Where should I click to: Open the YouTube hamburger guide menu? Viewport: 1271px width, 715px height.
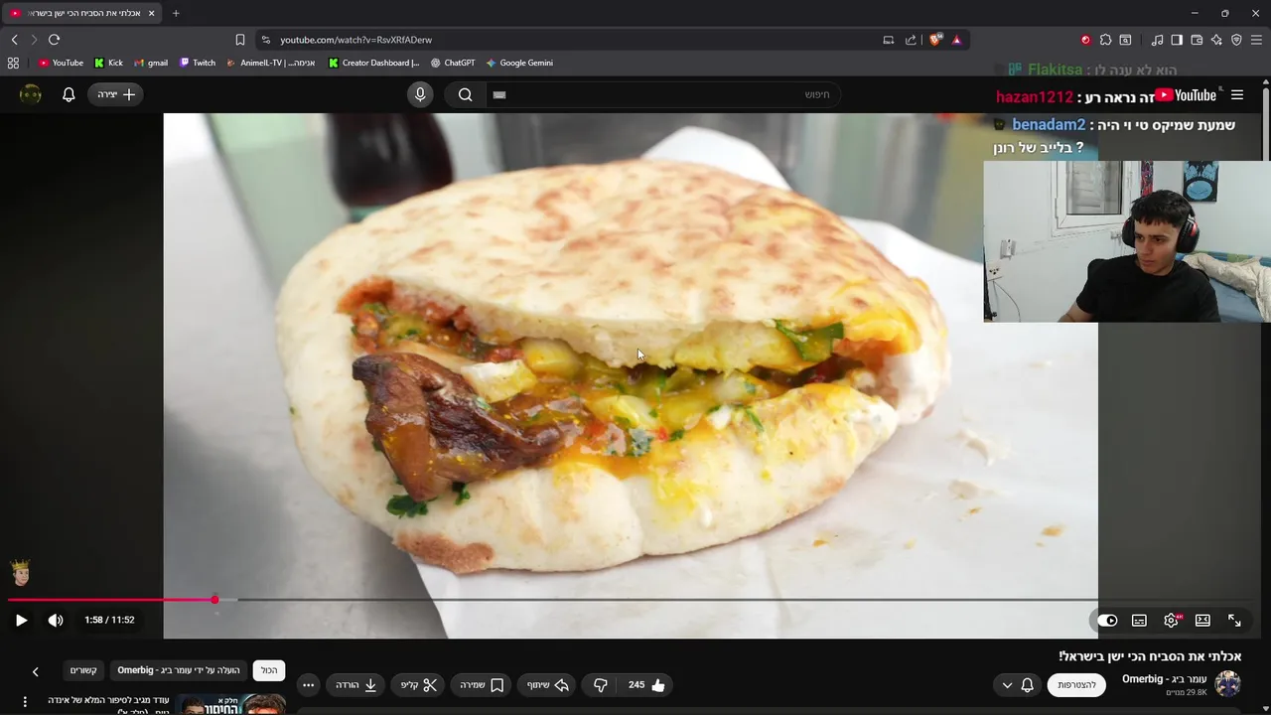[x=1236, y=94]
